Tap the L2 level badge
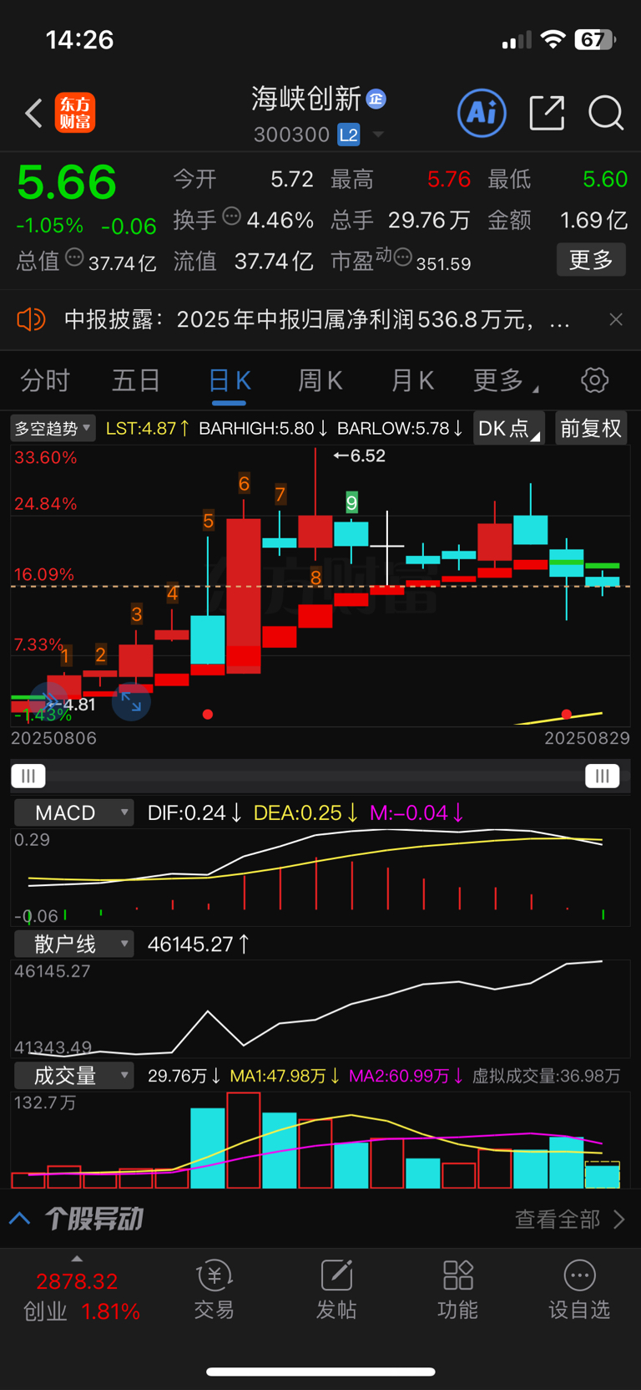The image size is (641, 1390). coord(349,135)
